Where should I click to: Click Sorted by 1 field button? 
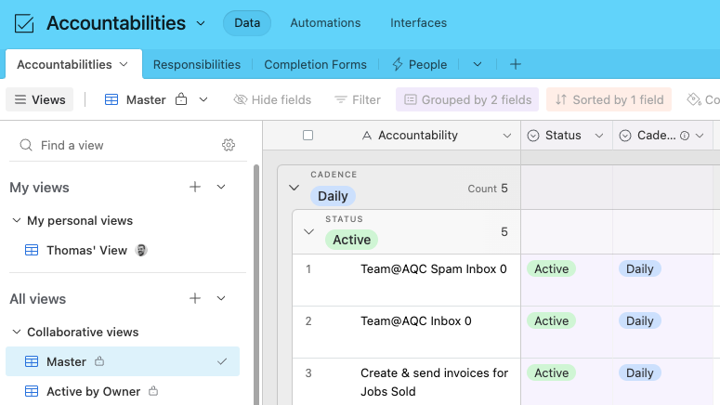coord(609,99)
